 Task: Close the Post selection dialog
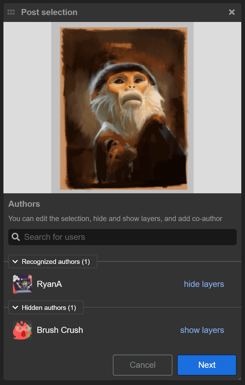click(x=232, y=12)
